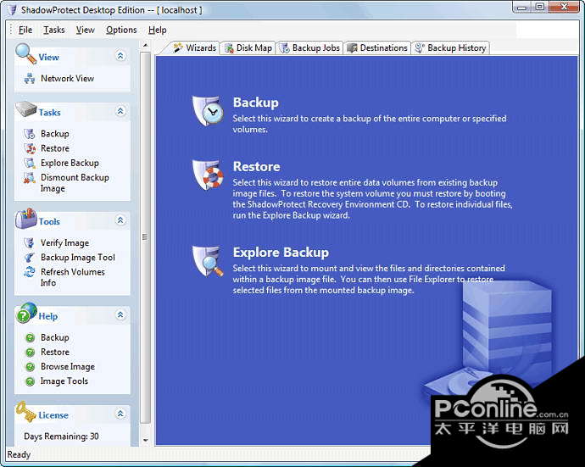
Task: Click Image Tools help icon
Action: click(30, 381)
